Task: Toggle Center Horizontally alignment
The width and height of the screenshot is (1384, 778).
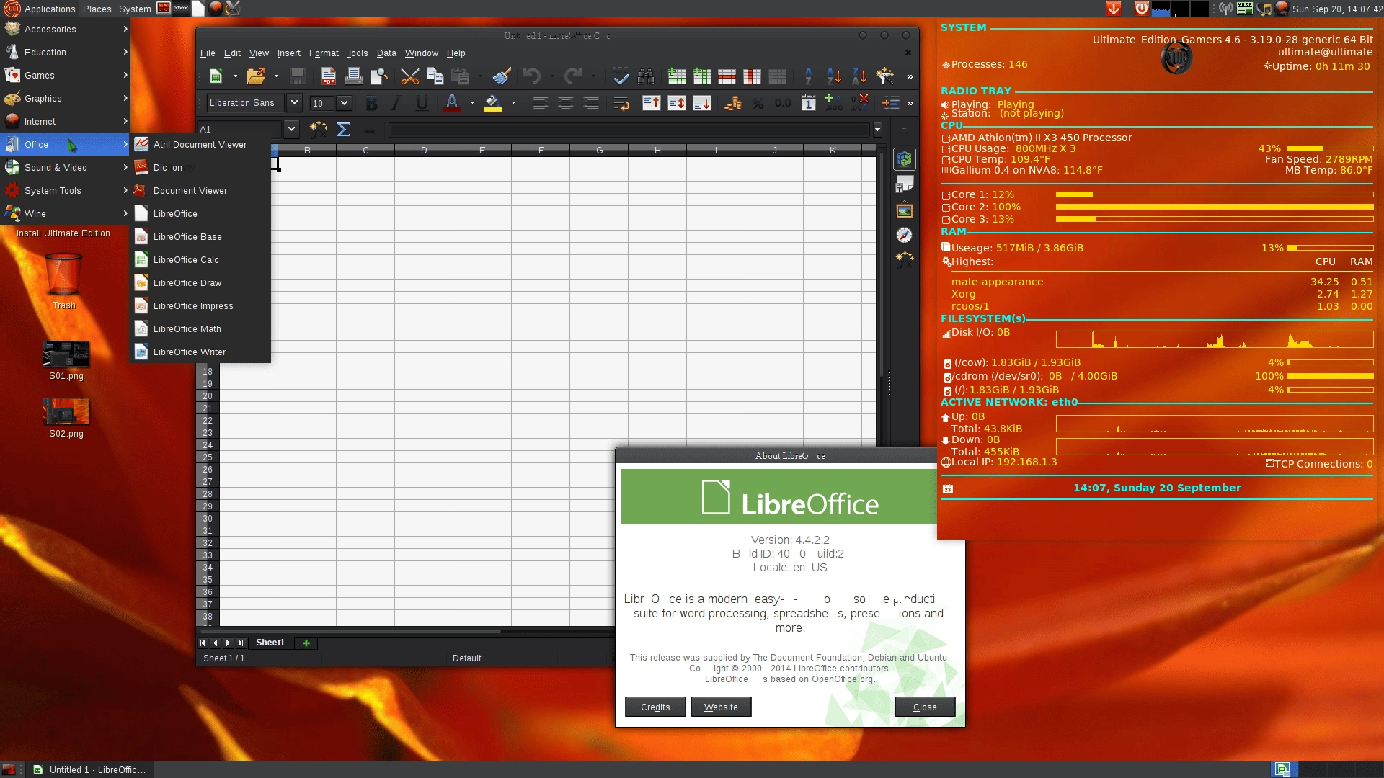Action: click(566, 103)
